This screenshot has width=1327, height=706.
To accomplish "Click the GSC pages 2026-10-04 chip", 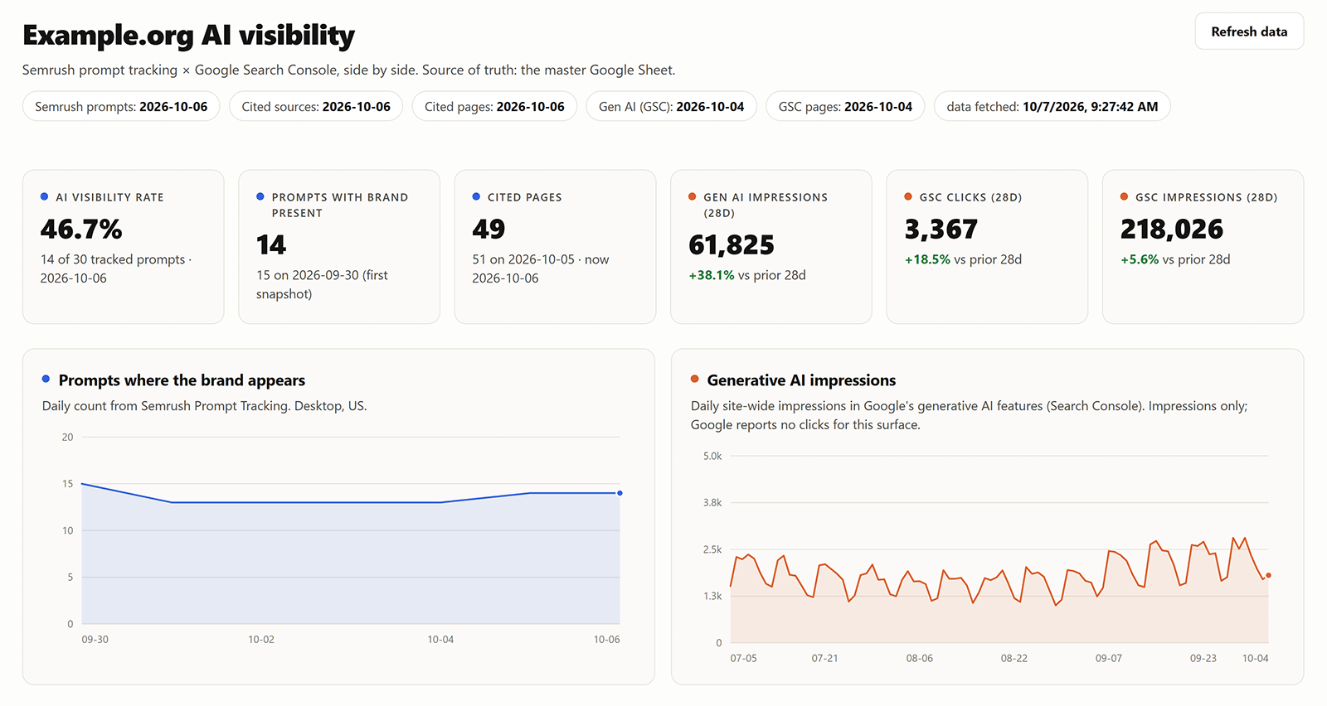I will pyautogui.click(x=845, y=106).
